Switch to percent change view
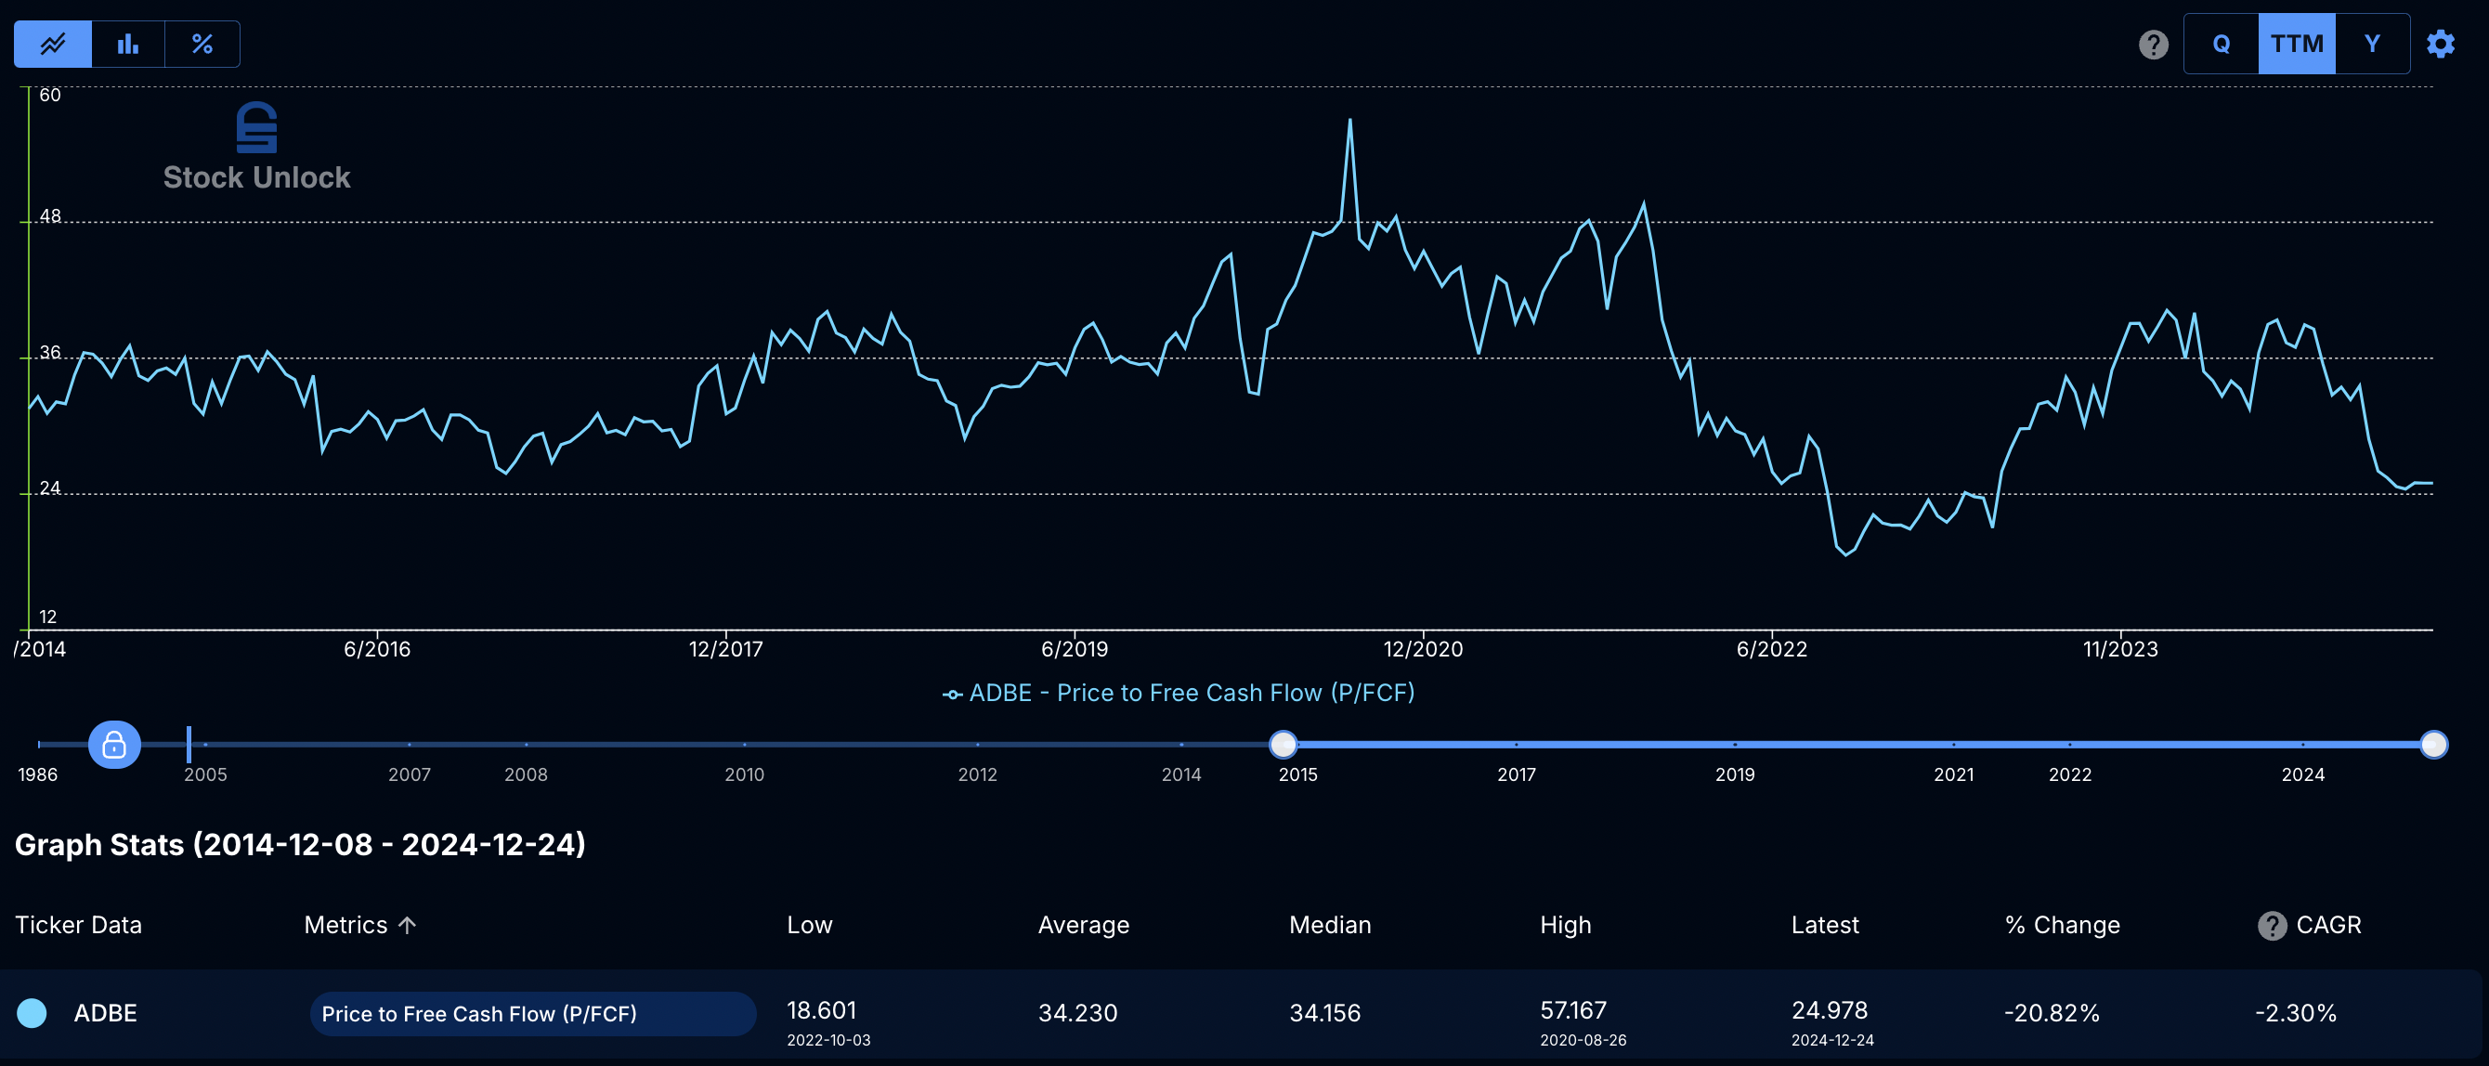Image resolution: width=2489 pixels, height=1066 pixels. (x=202, y=44)
